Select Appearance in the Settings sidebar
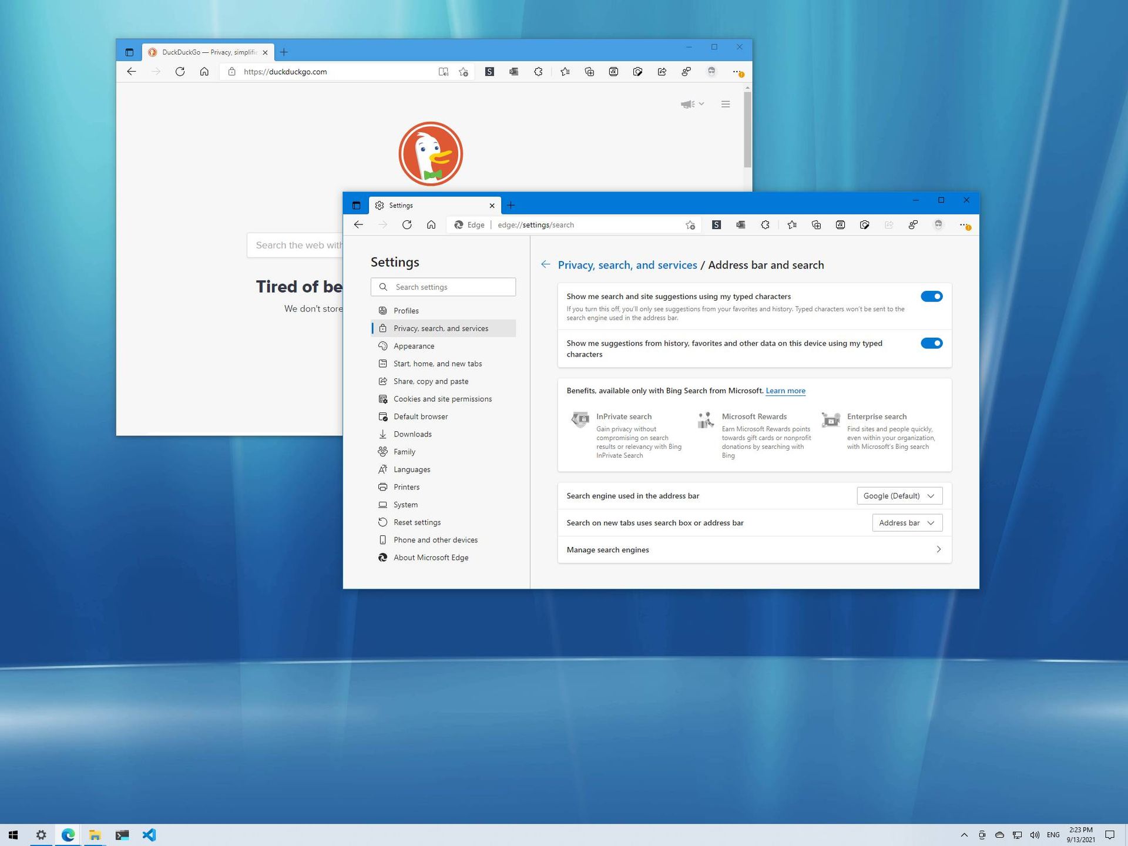Viewport: 1128px width, 846px height. [x=414, y=346]
